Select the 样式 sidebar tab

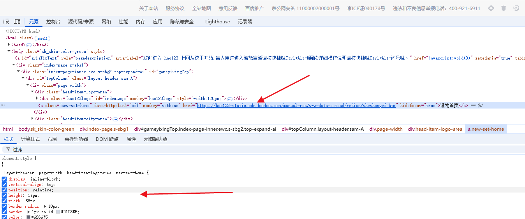click(9, 139)
